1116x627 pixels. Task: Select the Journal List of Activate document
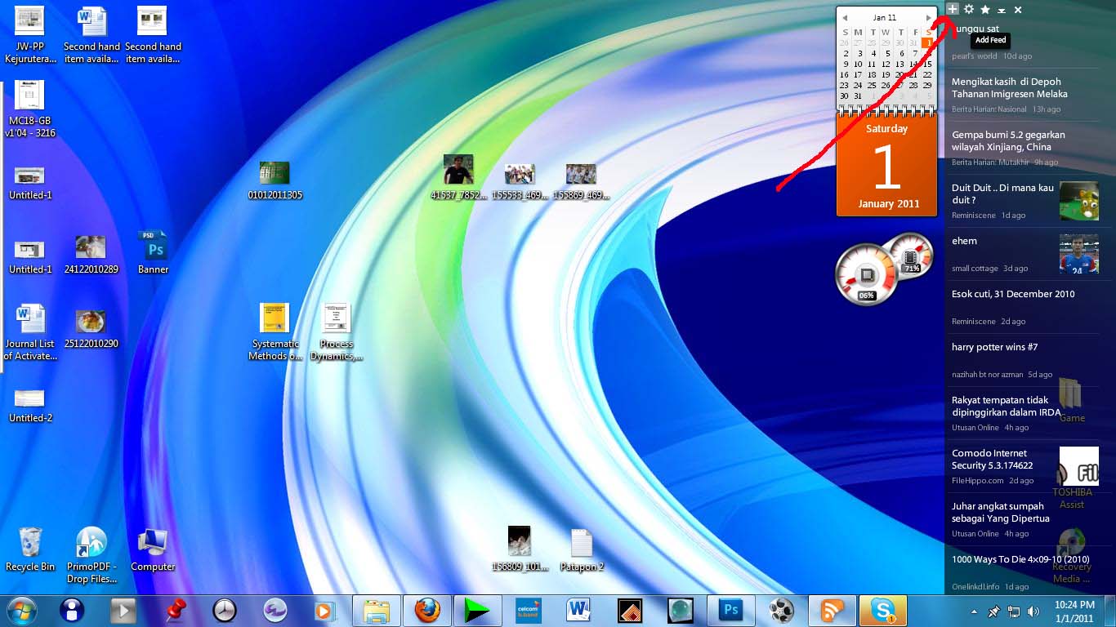(x=30, y=332)
